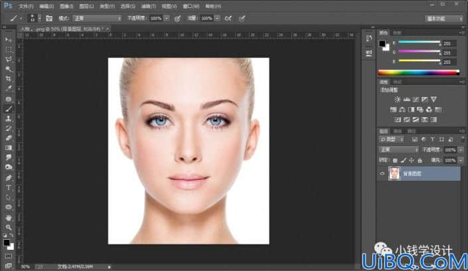468x271 pixels.
Task: Add Channel Mixer adjustment layer
Action: tap(429, 110)
